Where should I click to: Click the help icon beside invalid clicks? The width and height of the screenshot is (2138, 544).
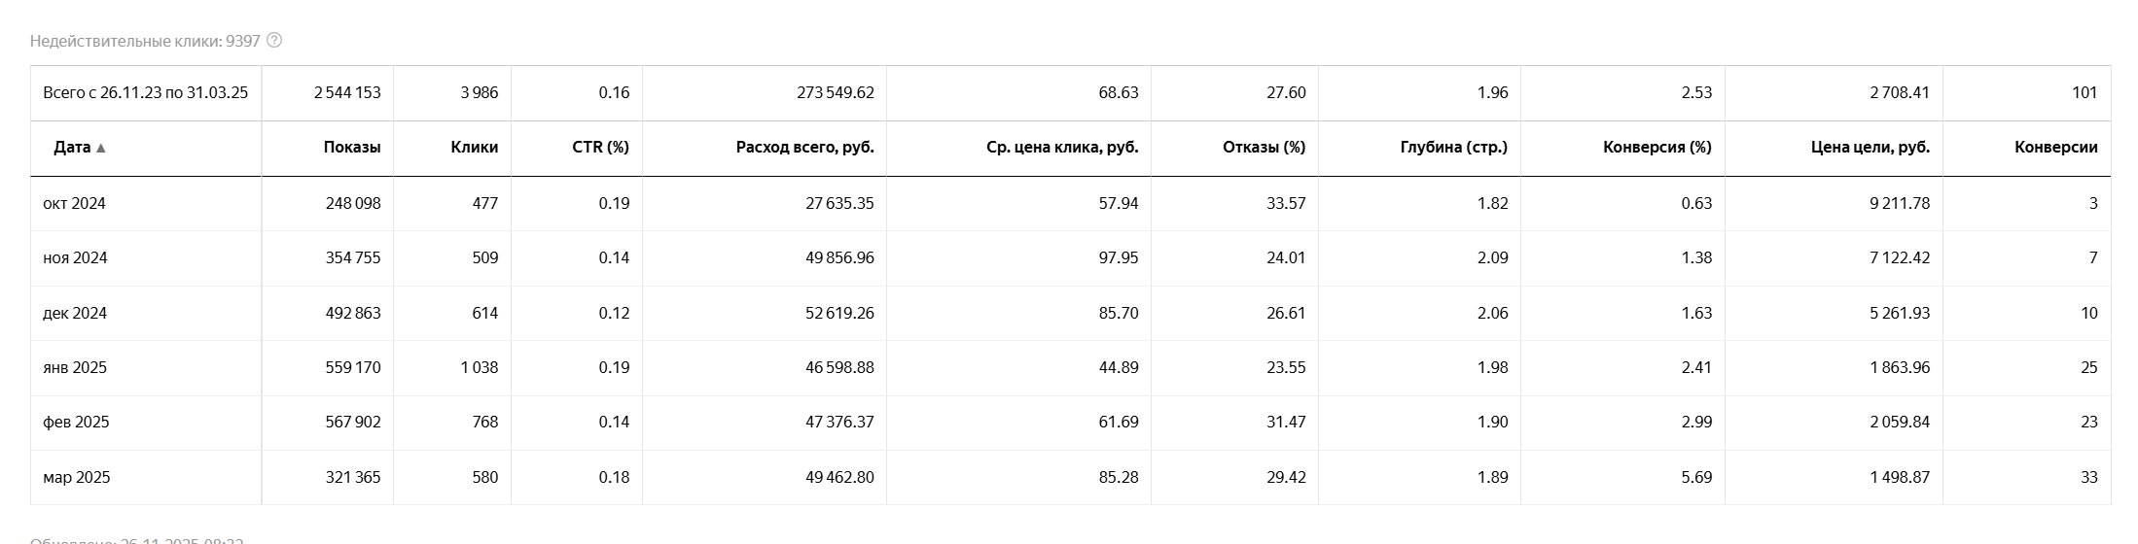274,40
